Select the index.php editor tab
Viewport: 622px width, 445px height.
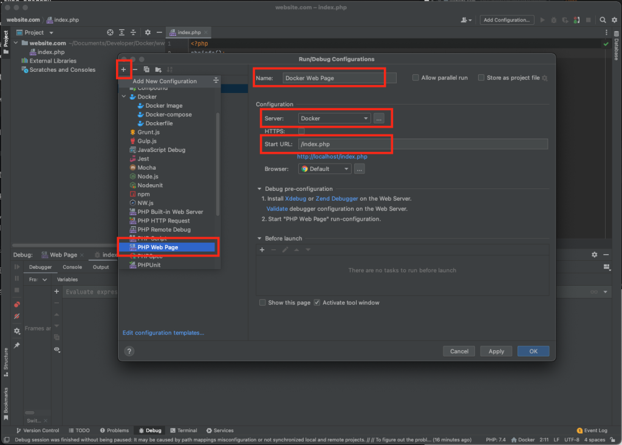coord(188,32)
